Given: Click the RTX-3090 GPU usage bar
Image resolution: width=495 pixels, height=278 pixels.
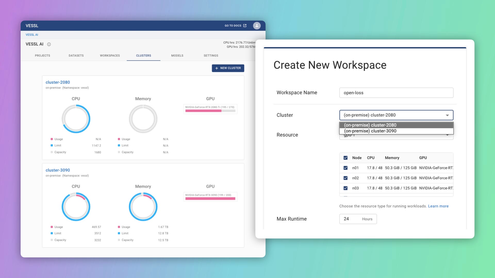Looking at the screenshot, I should click(x=210, y=199).
